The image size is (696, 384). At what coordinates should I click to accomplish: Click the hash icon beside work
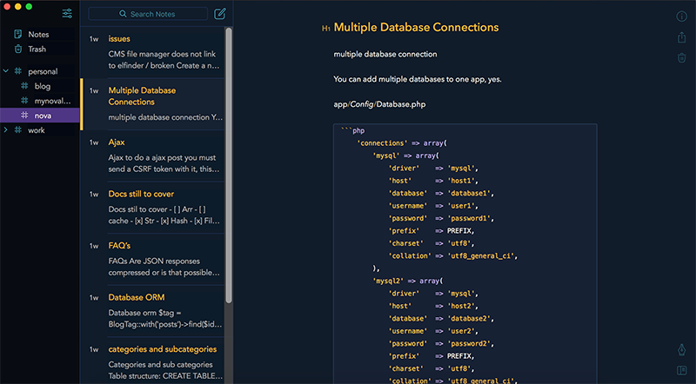point(18,130)
